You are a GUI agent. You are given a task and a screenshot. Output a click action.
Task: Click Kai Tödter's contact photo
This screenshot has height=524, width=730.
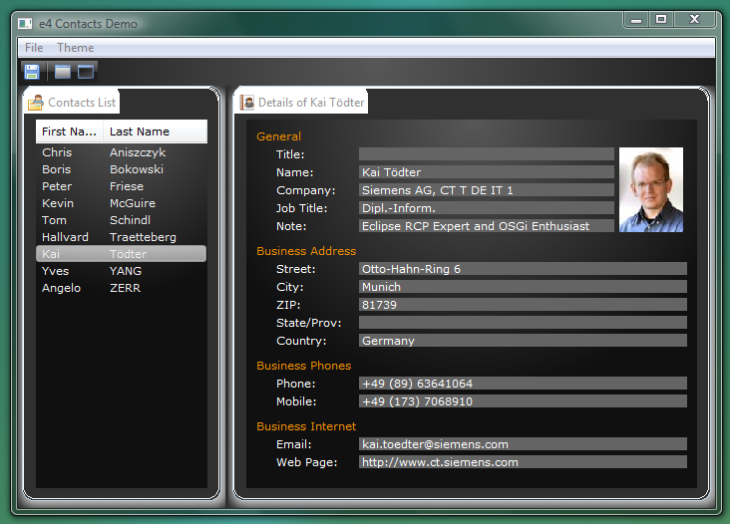[650, 189]
